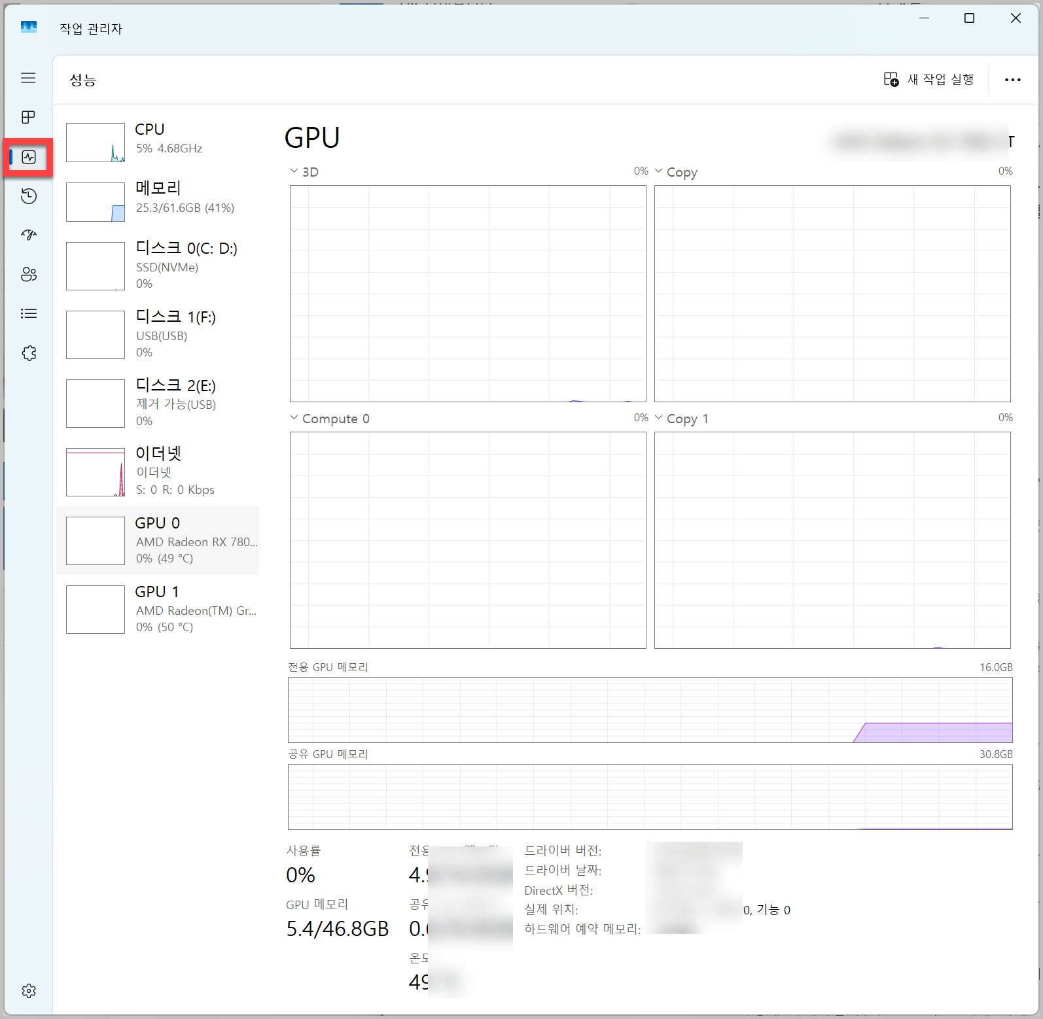Open the hamburger navigation menu
The image size is (1043, 1019).
[28, 78]
